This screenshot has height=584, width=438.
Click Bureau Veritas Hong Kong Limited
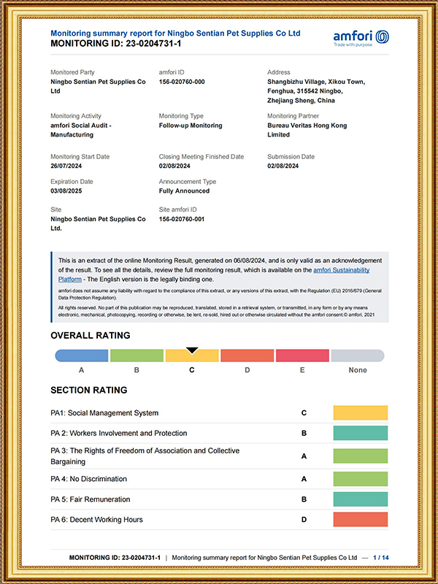307,130
